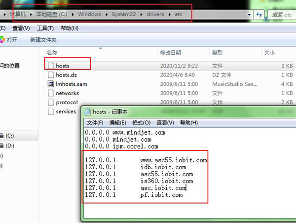296x223 pixels.
Task: Go to Windows folder in address path
Action: pos(89,14)
